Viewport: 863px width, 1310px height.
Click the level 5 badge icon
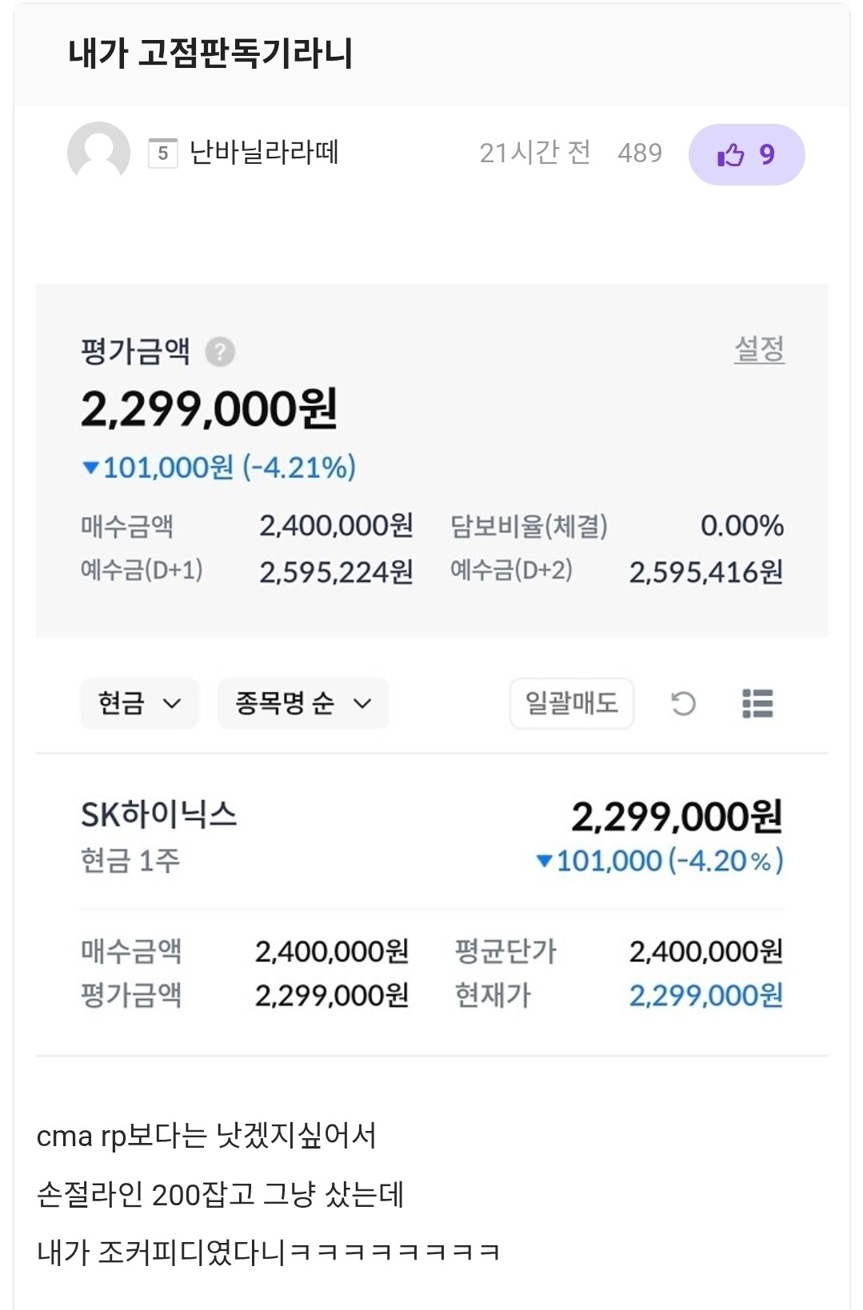162,153
